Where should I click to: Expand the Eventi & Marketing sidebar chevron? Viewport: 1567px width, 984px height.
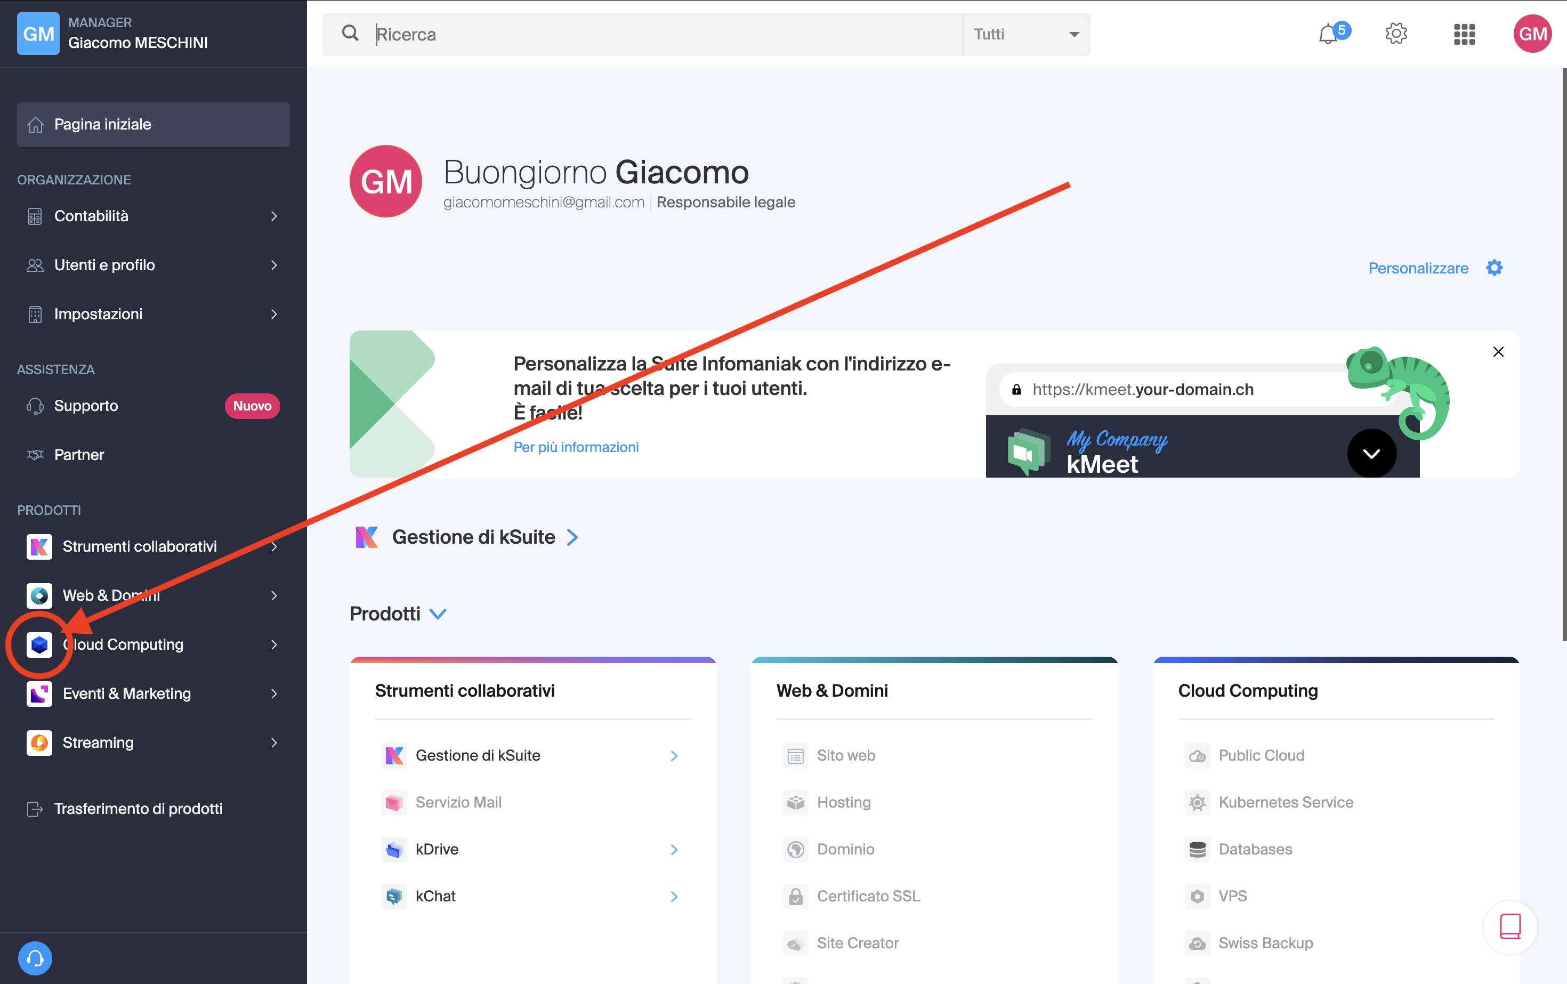(274, 693)
